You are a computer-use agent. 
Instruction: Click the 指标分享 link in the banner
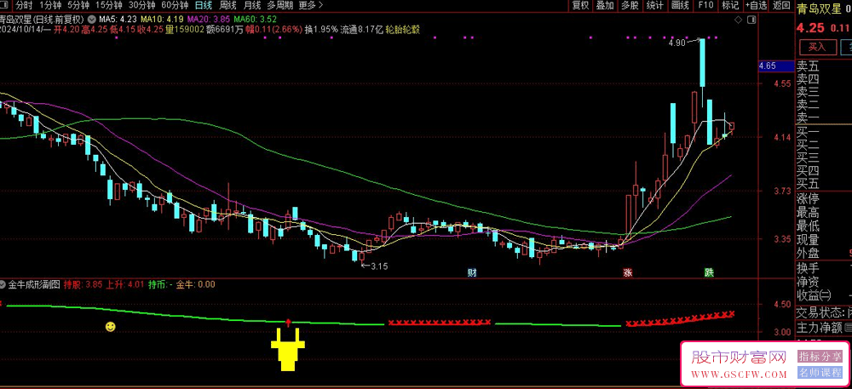pyautogui.click(x=819, y=357)
